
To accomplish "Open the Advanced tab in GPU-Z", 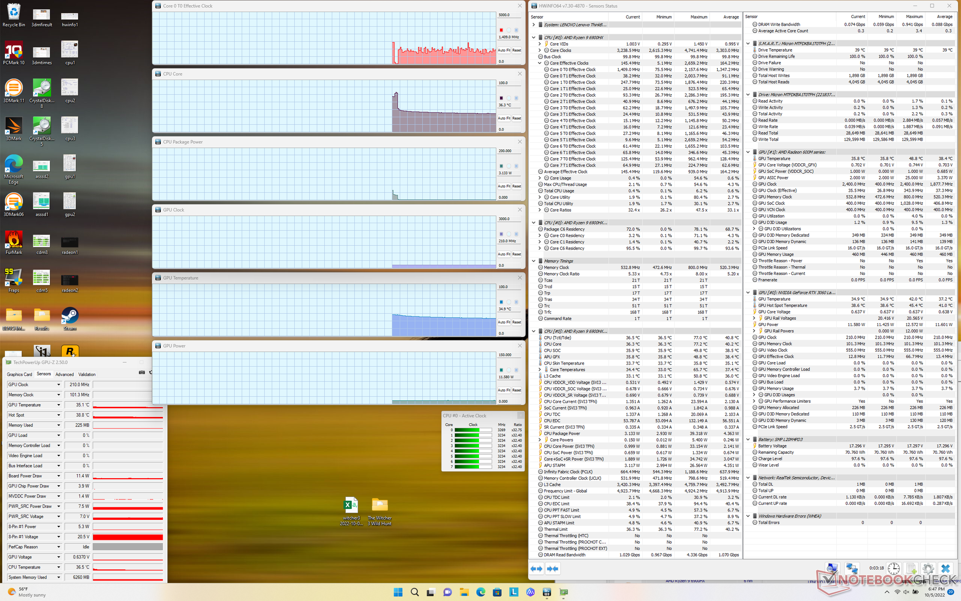I will point(65,375).
